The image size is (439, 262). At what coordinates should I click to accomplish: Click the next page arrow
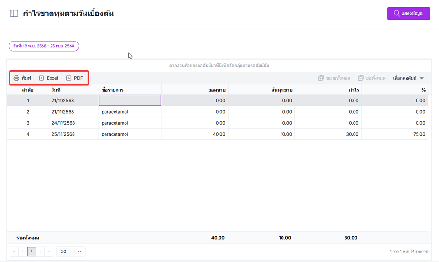(41, 251)
